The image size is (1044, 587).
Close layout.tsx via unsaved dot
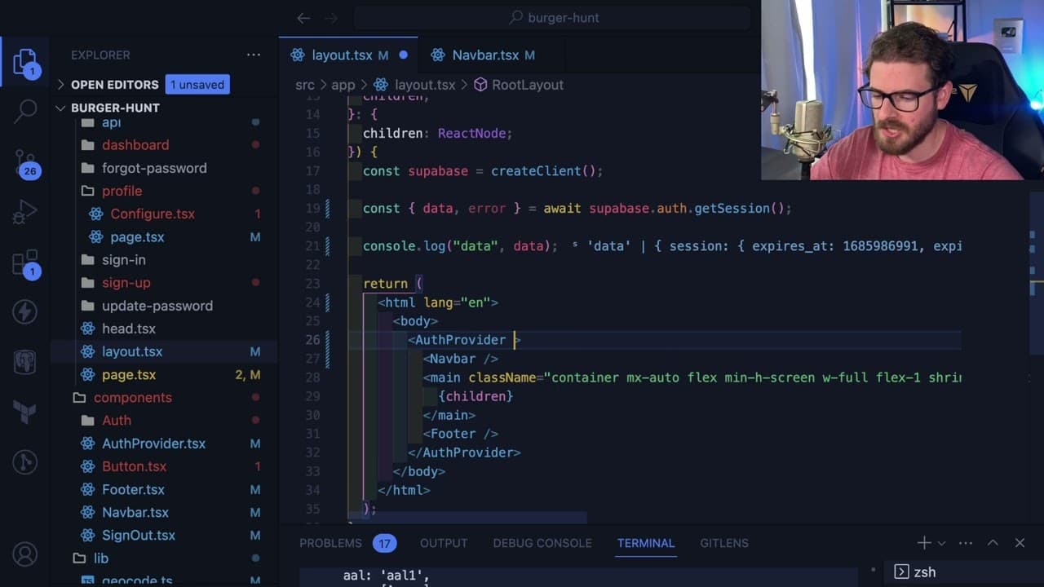[403, 55]
